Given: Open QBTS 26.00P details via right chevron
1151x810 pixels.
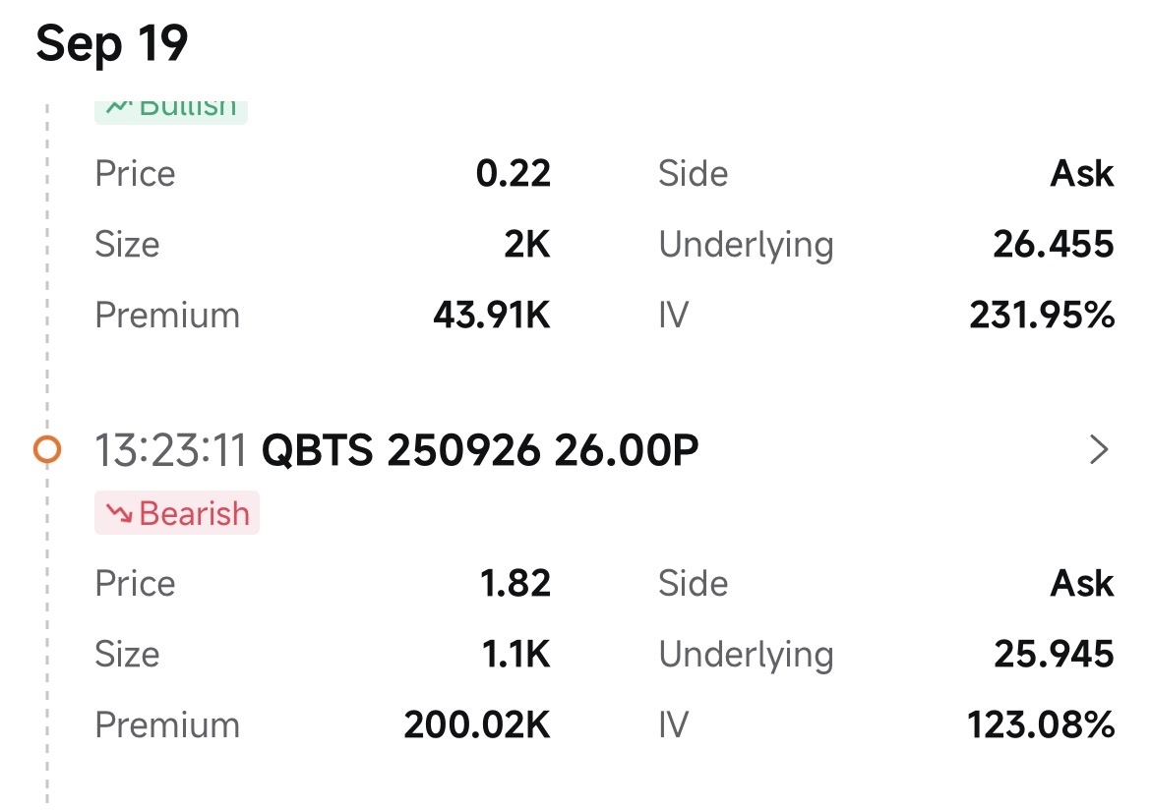Looking at the screenshot, I should [x=1099, y=450].
